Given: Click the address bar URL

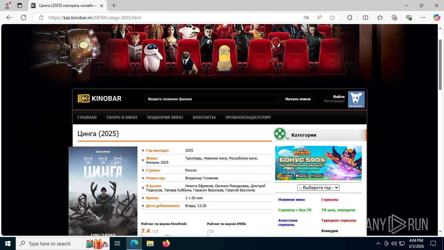Looking at the screenshot, I should click(x=95, y=18).
